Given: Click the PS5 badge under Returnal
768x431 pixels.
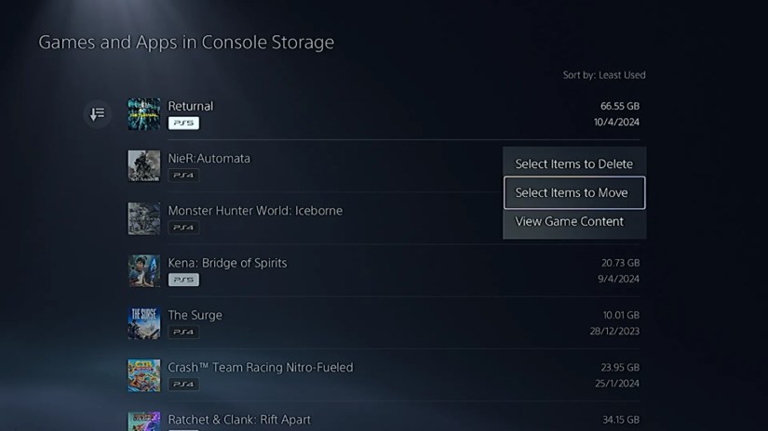Looking at the screenshot, I should tap(183, 123).
